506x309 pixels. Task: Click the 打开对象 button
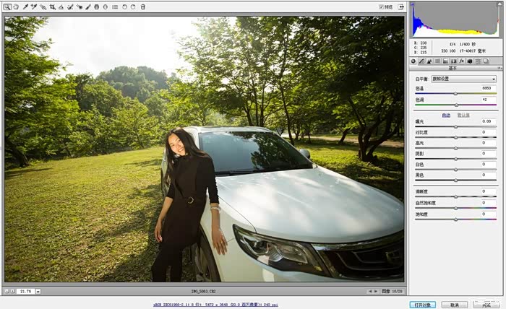(x=421, y=305)
